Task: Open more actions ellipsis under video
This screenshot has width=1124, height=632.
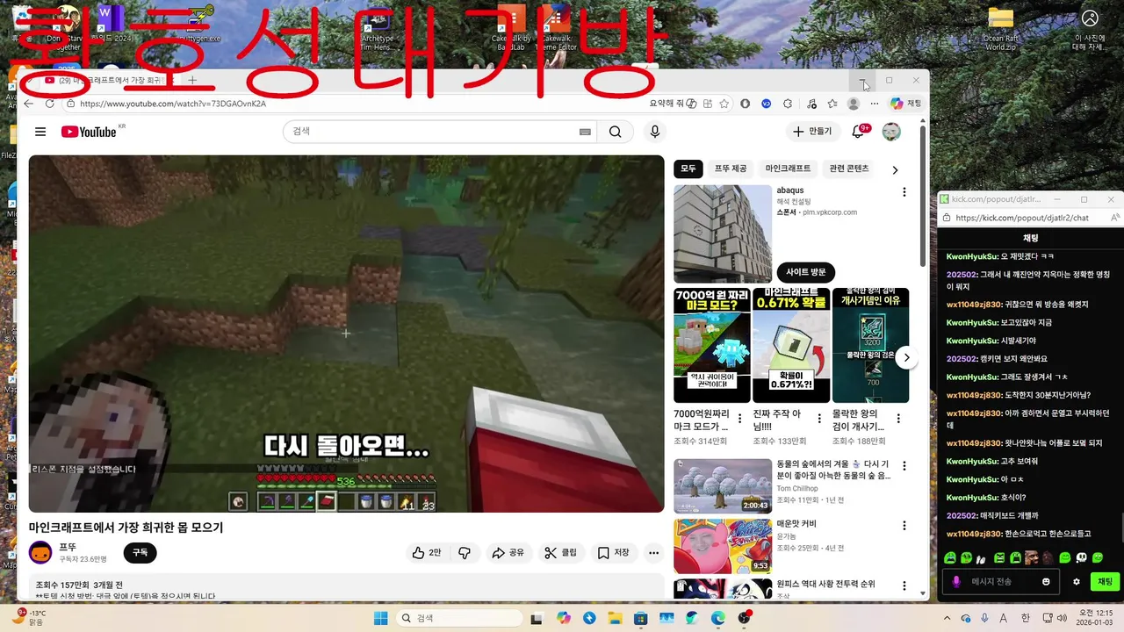Action: [x=653, y=552]
